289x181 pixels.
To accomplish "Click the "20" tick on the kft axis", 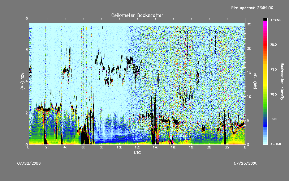I will (x=249, y=48).
